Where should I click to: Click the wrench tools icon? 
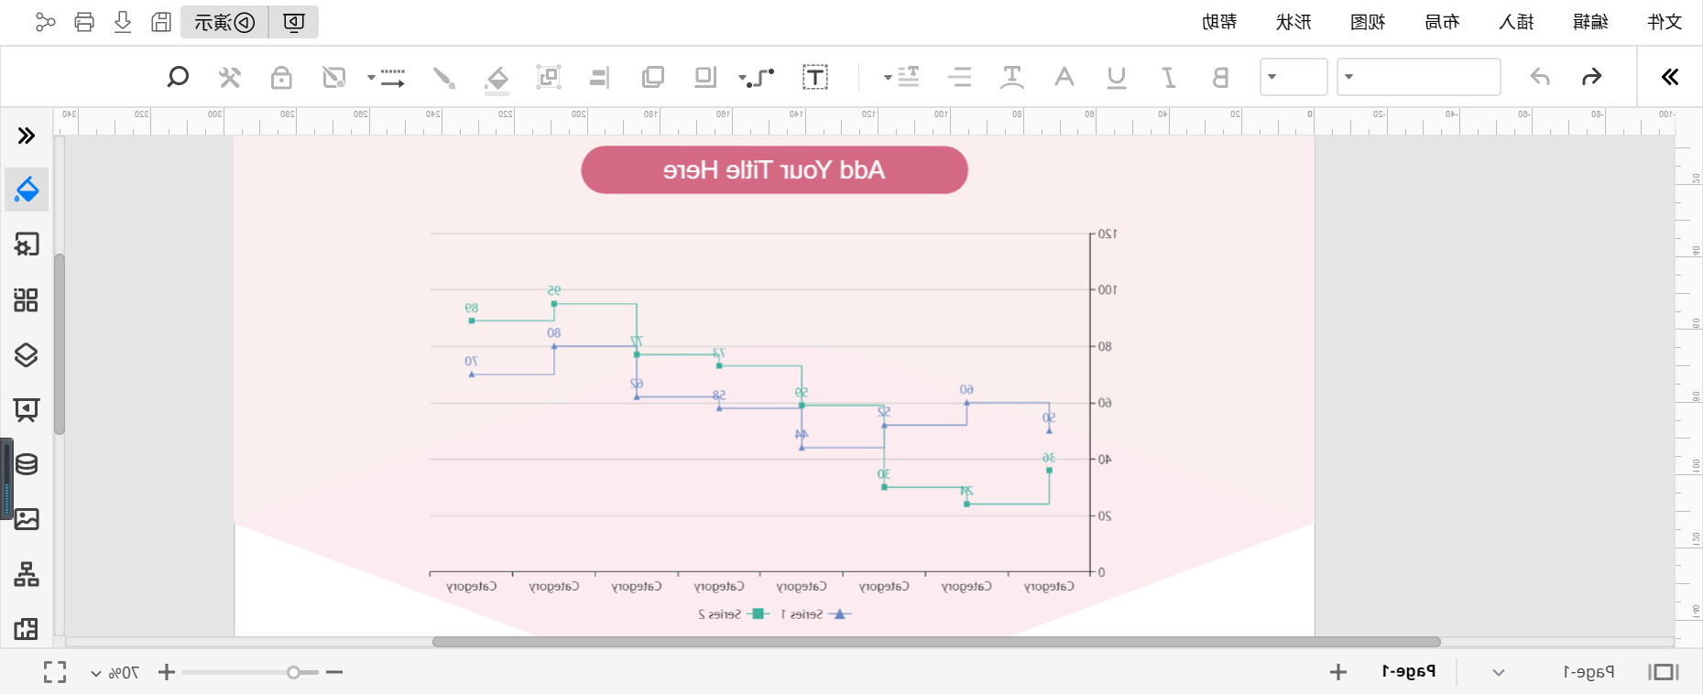pyautogui.click(x=230, y=77)
